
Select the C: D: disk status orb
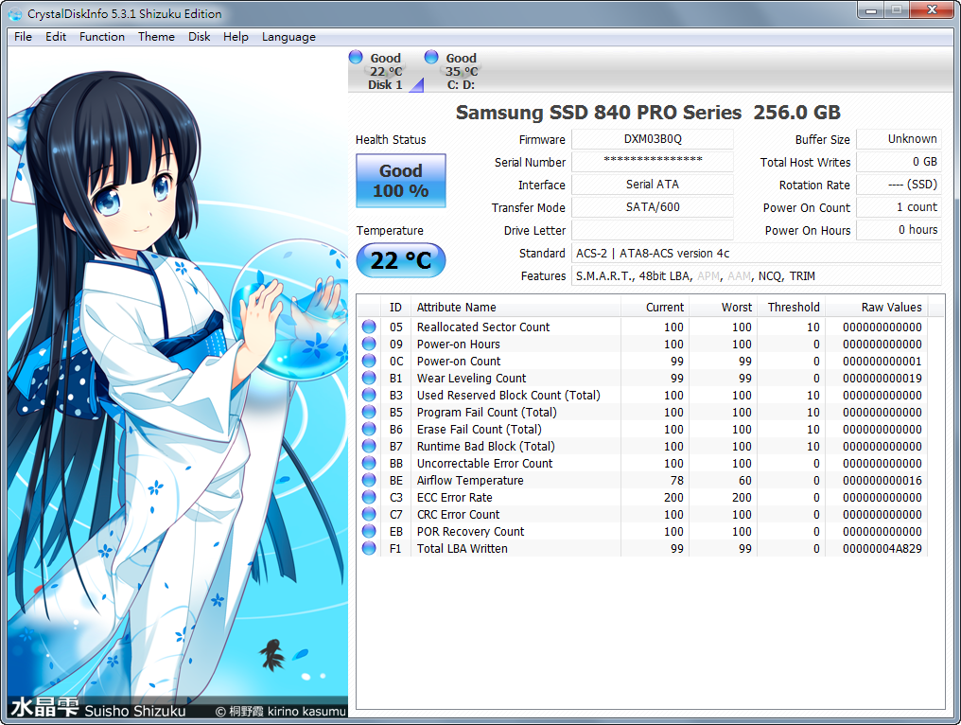[431, 58]
